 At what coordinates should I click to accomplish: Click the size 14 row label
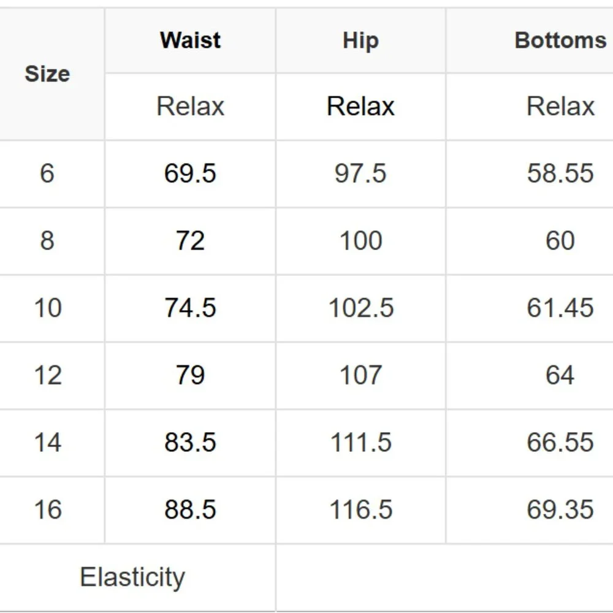click(48, 442)
